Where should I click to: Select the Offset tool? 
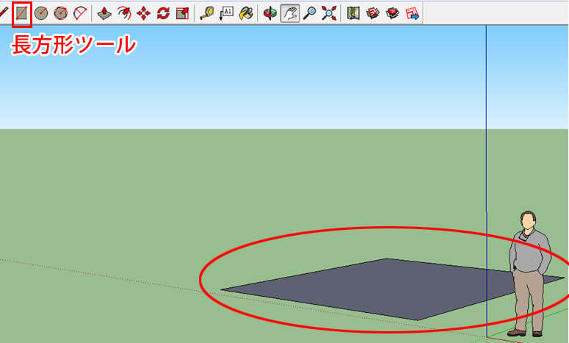[x=124, y=14]
